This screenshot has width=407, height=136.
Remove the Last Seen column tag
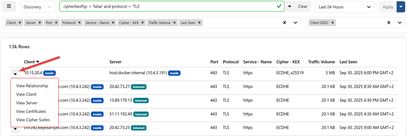(x=199, y=23)
